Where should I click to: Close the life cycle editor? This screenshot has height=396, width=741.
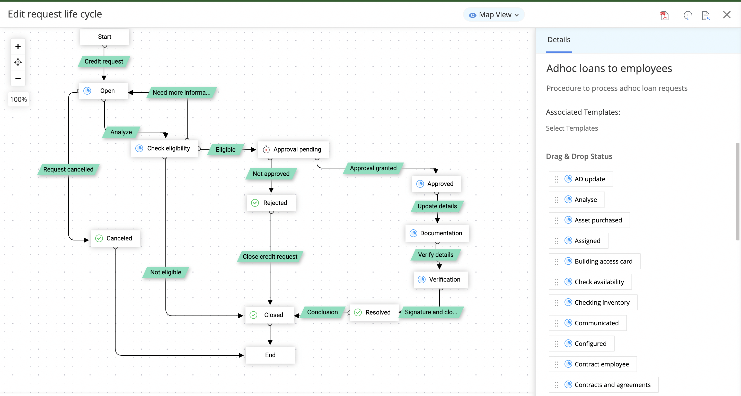(x=727, y=15)
